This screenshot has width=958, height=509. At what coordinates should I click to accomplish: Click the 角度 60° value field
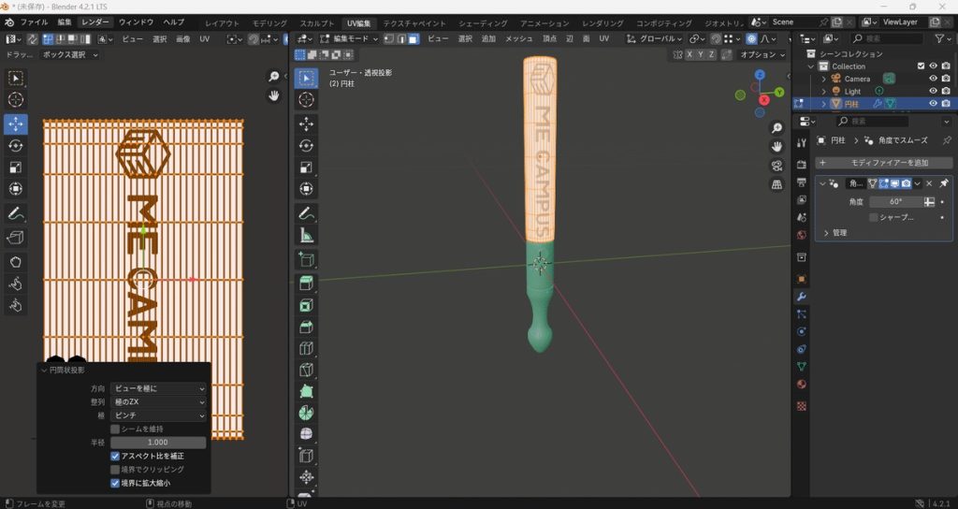coord(895,202)
